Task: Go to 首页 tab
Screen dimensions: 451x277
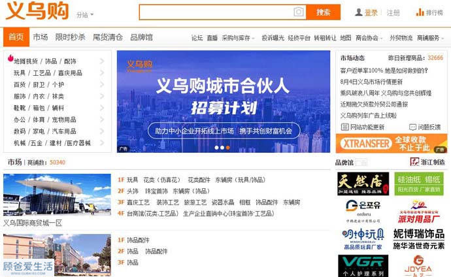Action: pyautogui.click(x=16, y=37)
